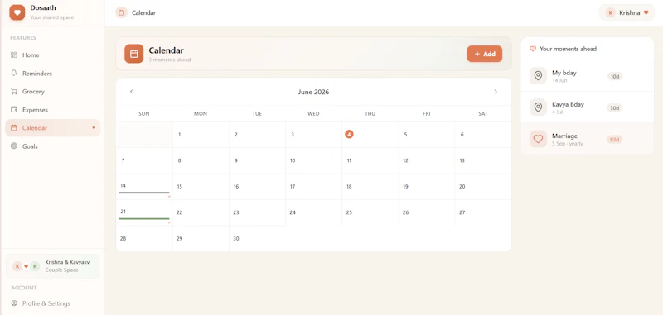Select today, June 4, highlighted in orange
Viewport: 663px width, 315px height.
tap(349, 134)
